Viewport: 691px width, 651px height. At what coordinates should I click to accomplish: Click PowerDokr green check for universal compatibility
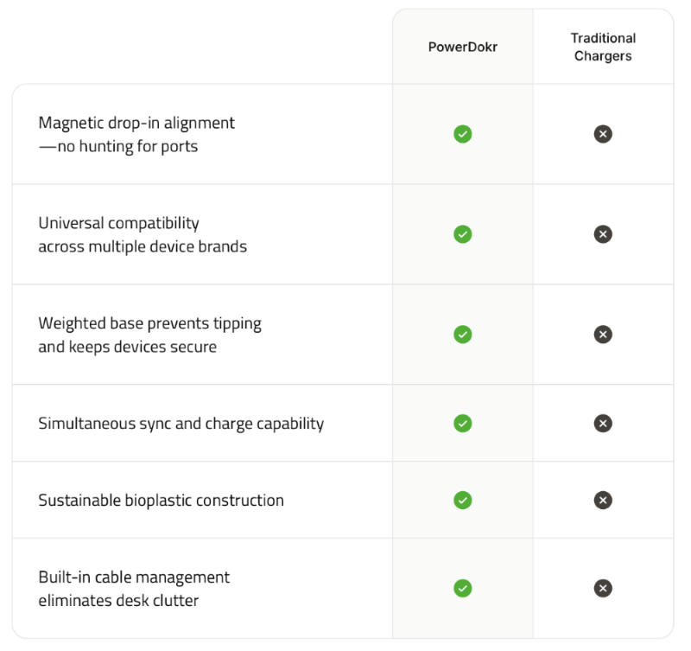(463, 234)
